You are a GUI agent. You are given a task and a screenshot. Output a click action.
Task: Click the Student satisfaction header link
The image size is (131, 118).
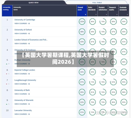click(x=103, y=8)
